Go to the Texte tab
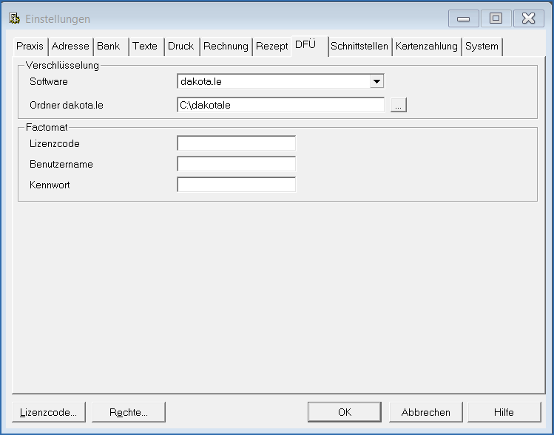 (x=145, y=47)
